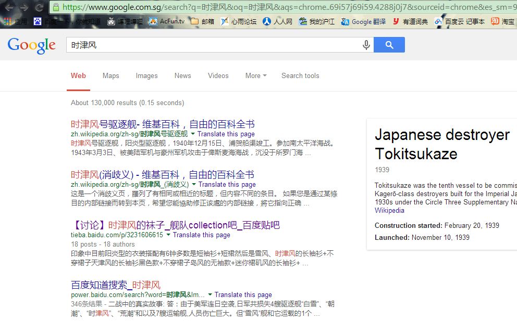
Task: Open the 心雨论坛 bookmark
Action: coord(238,22)
